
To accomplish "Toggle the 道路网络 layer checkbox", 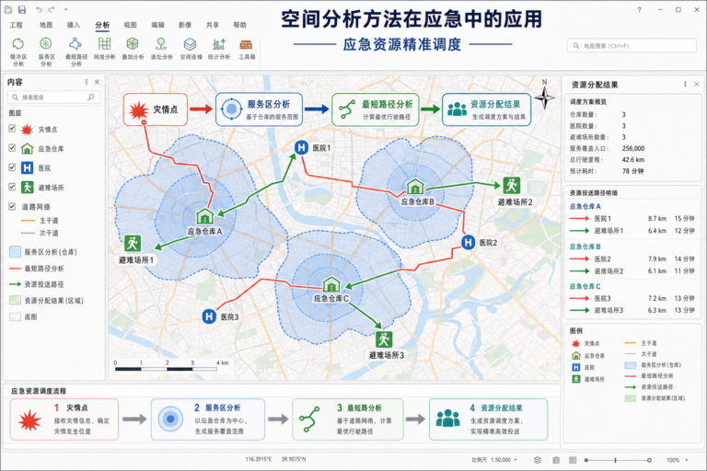I will [12, 206].
